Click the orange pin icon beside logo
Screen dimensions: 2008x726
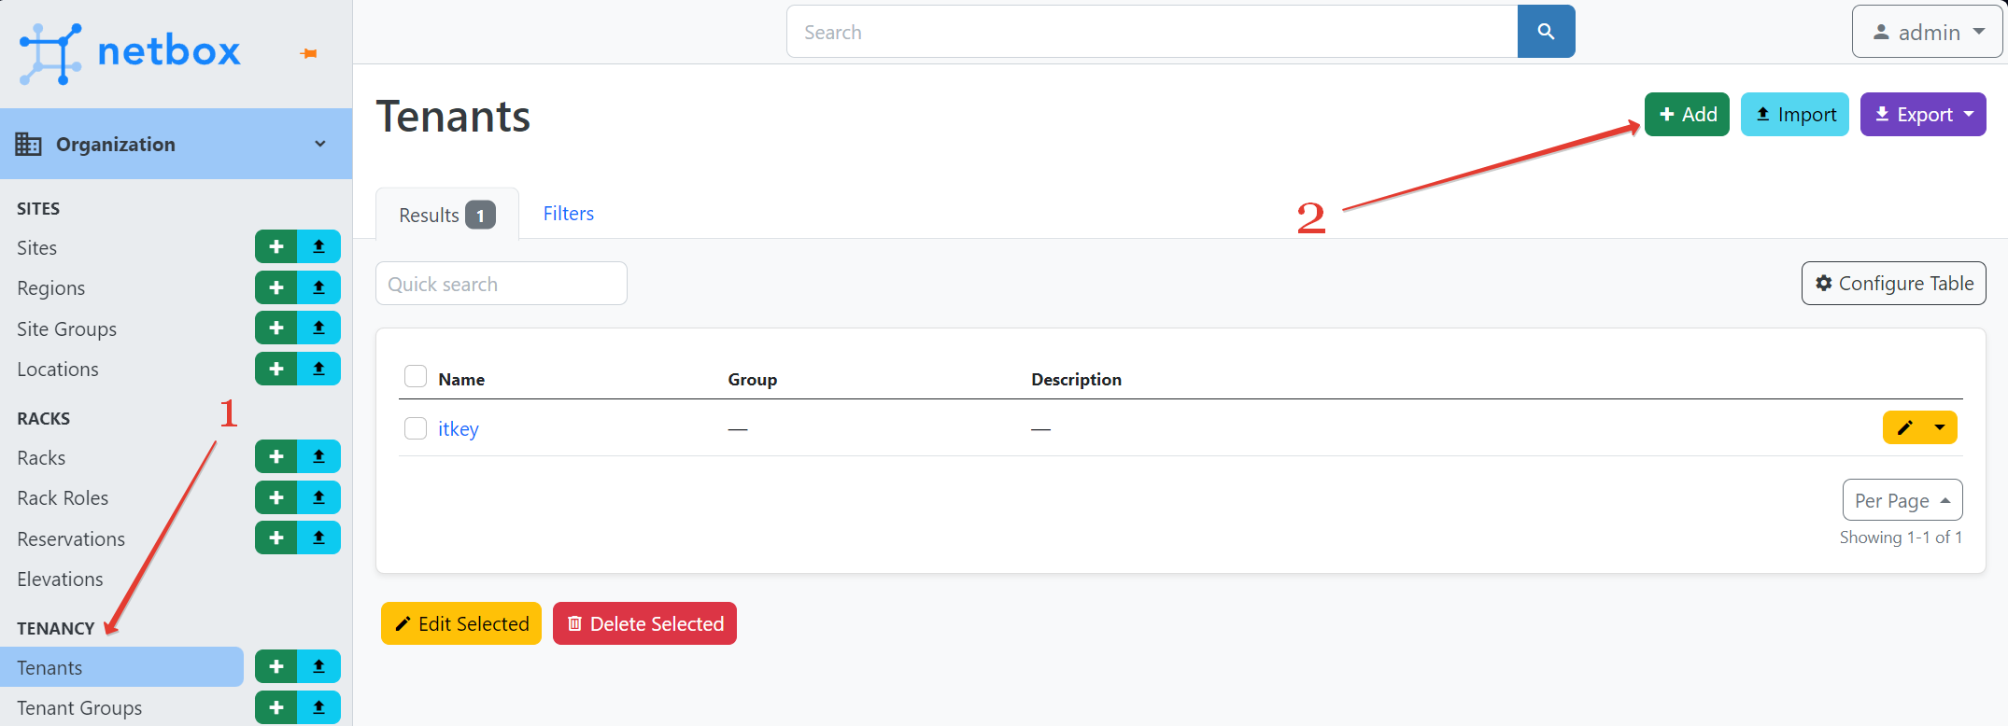coord(309,54)
